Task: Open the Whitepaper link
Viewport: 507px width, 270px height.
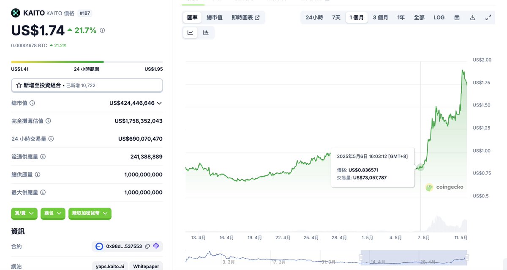Action: coord(146,267)
